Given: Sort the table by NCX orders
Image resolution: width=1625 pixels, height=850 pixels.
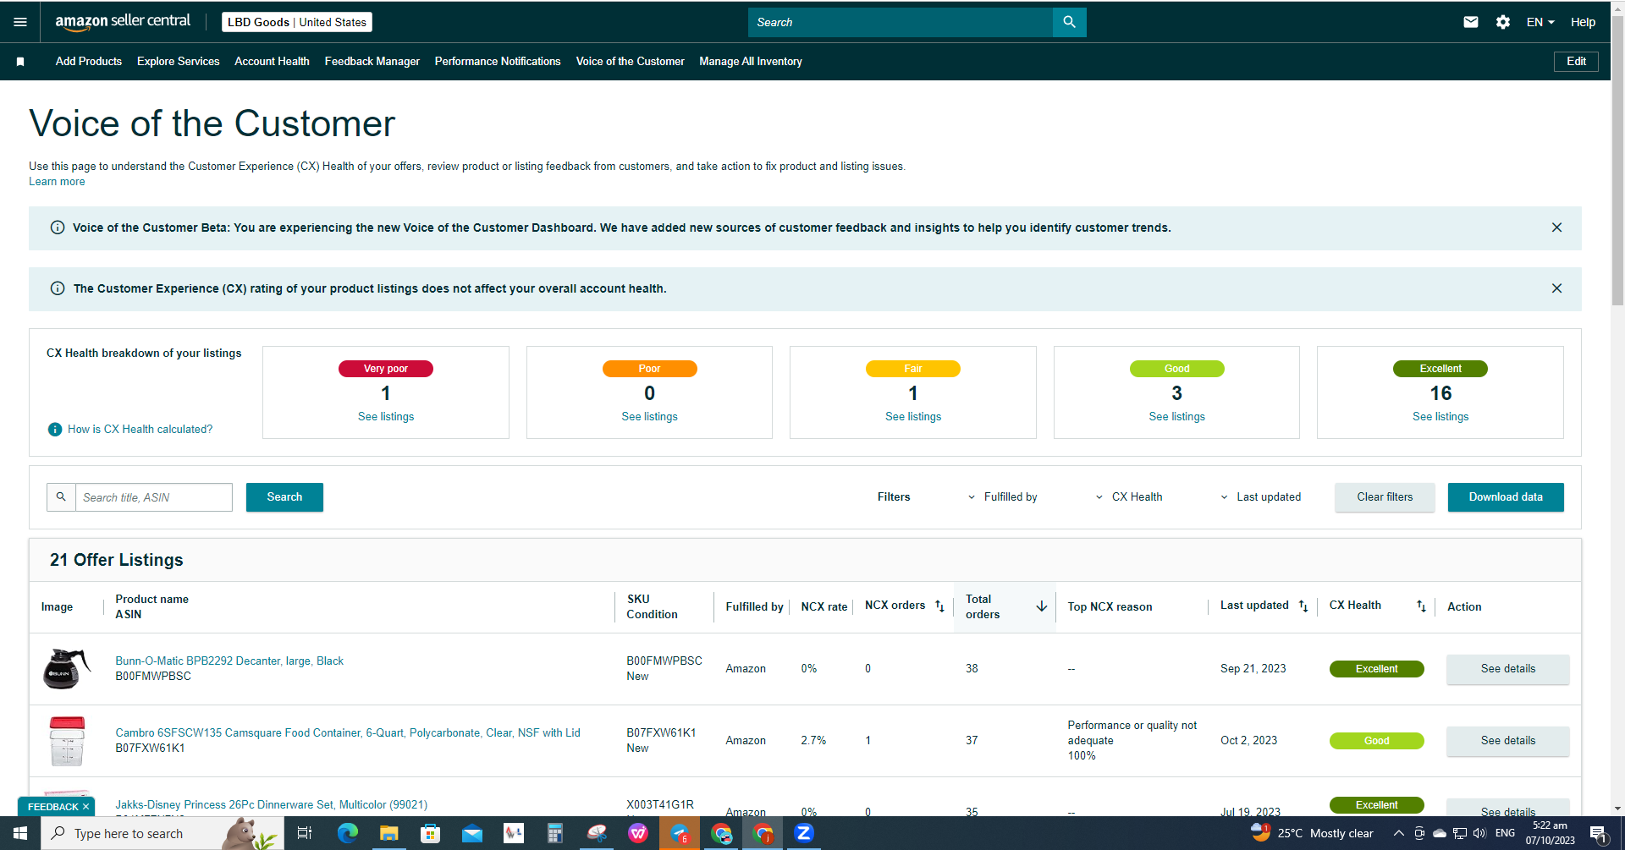Looking at the screenshot, I should [x=939, y=606].
